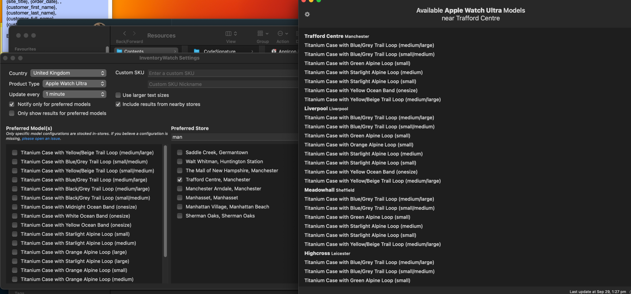Close the InventoryWatch Settings window

click(5, 58)
